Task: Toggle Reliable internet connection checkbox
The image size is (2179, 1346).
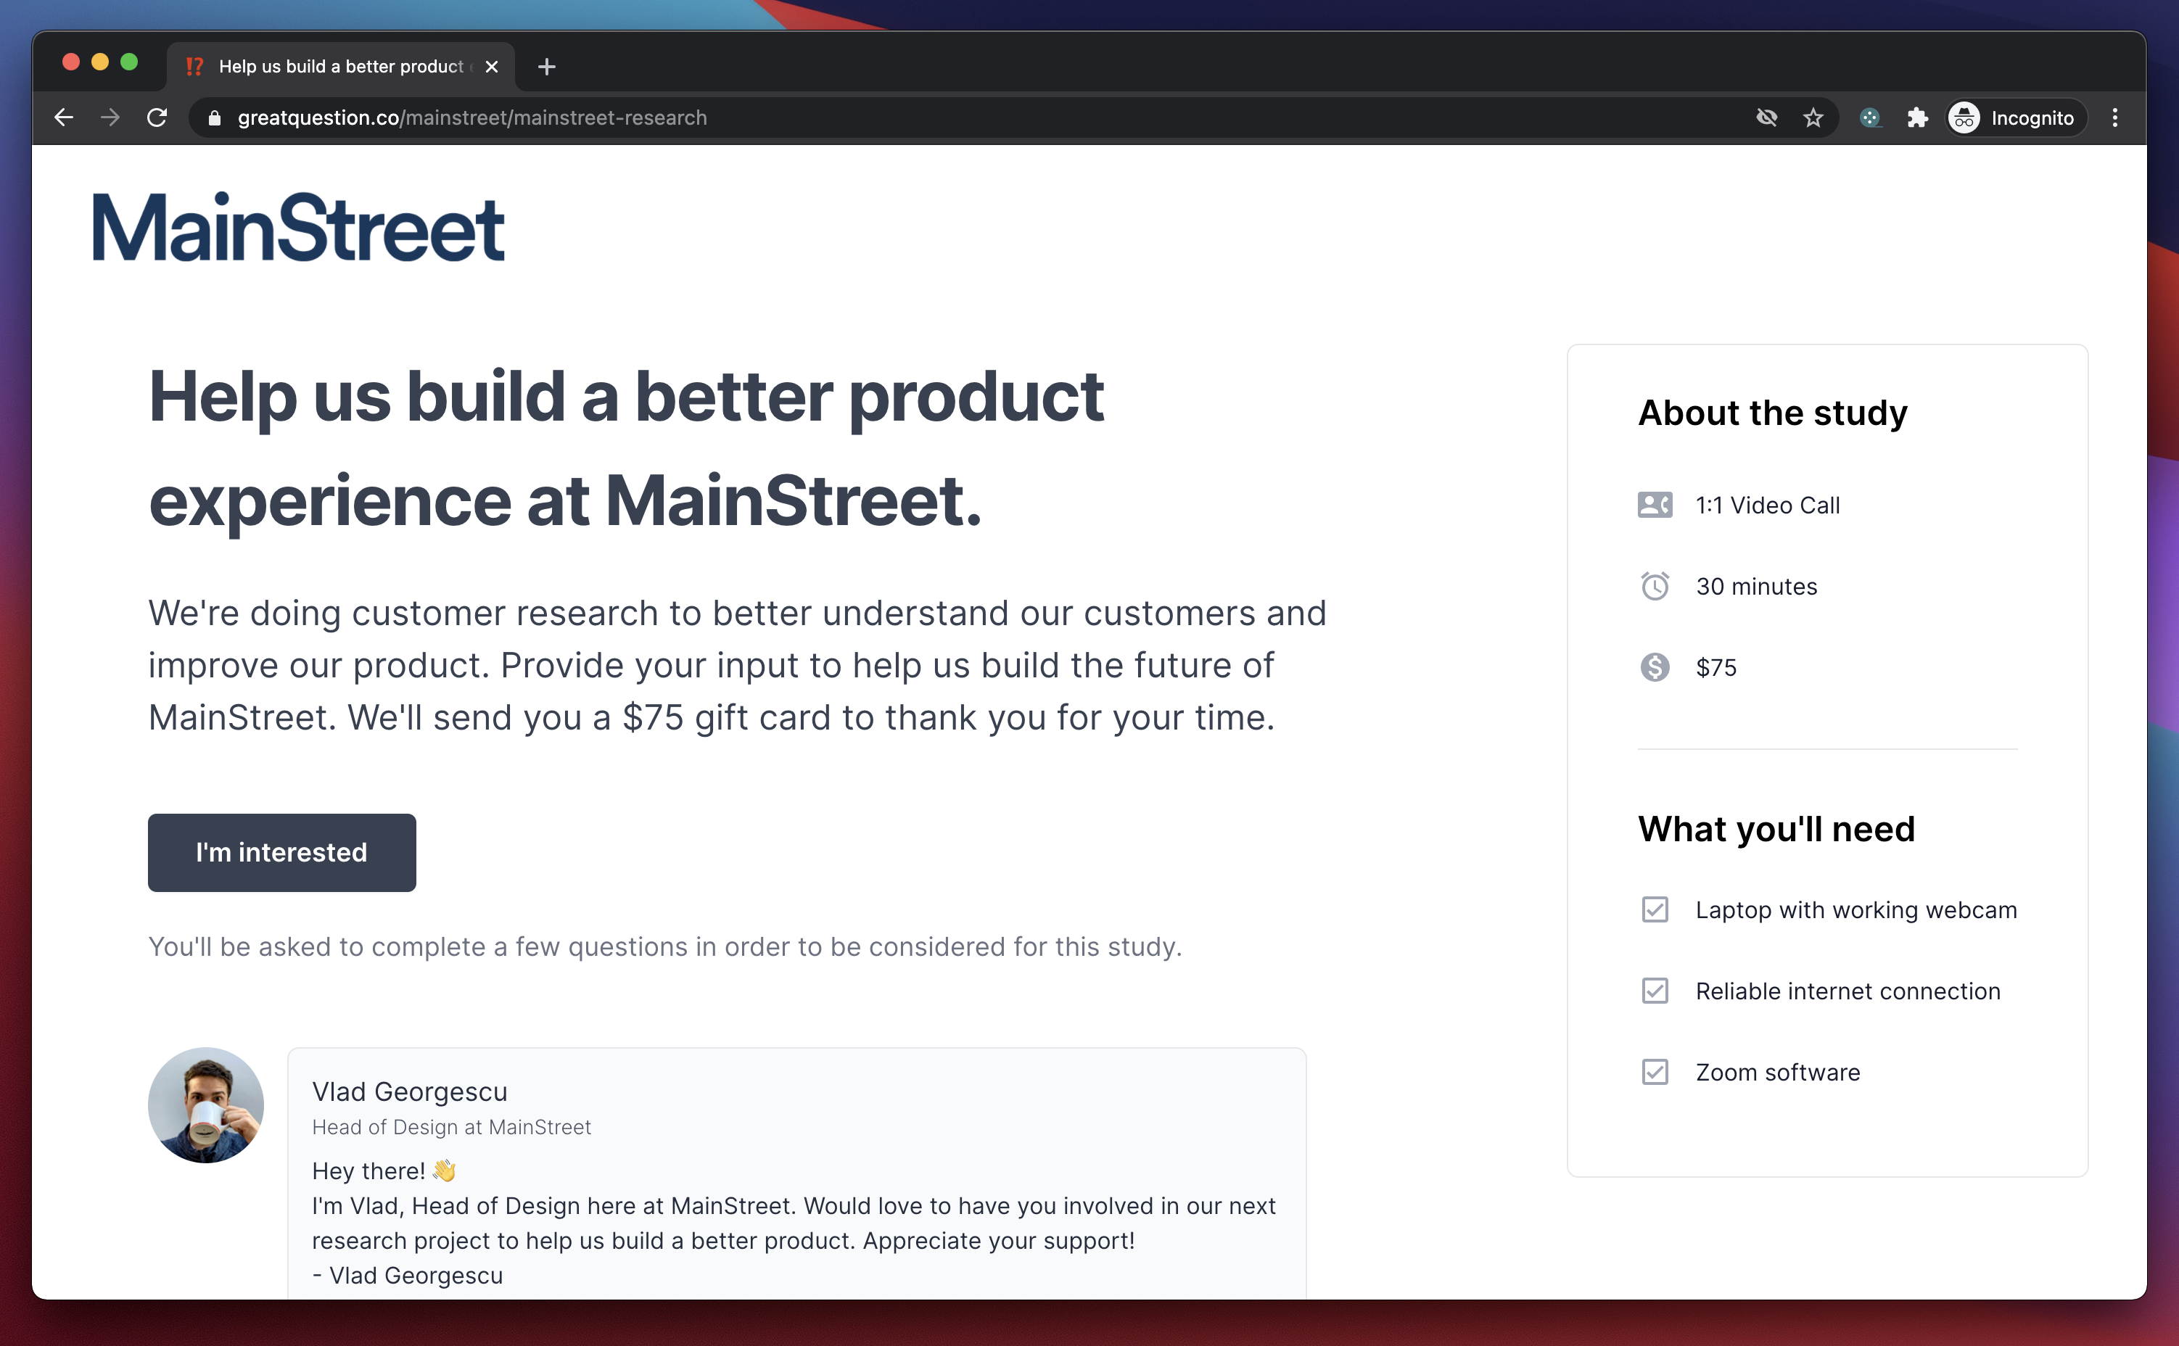Action: (1655, 991)
